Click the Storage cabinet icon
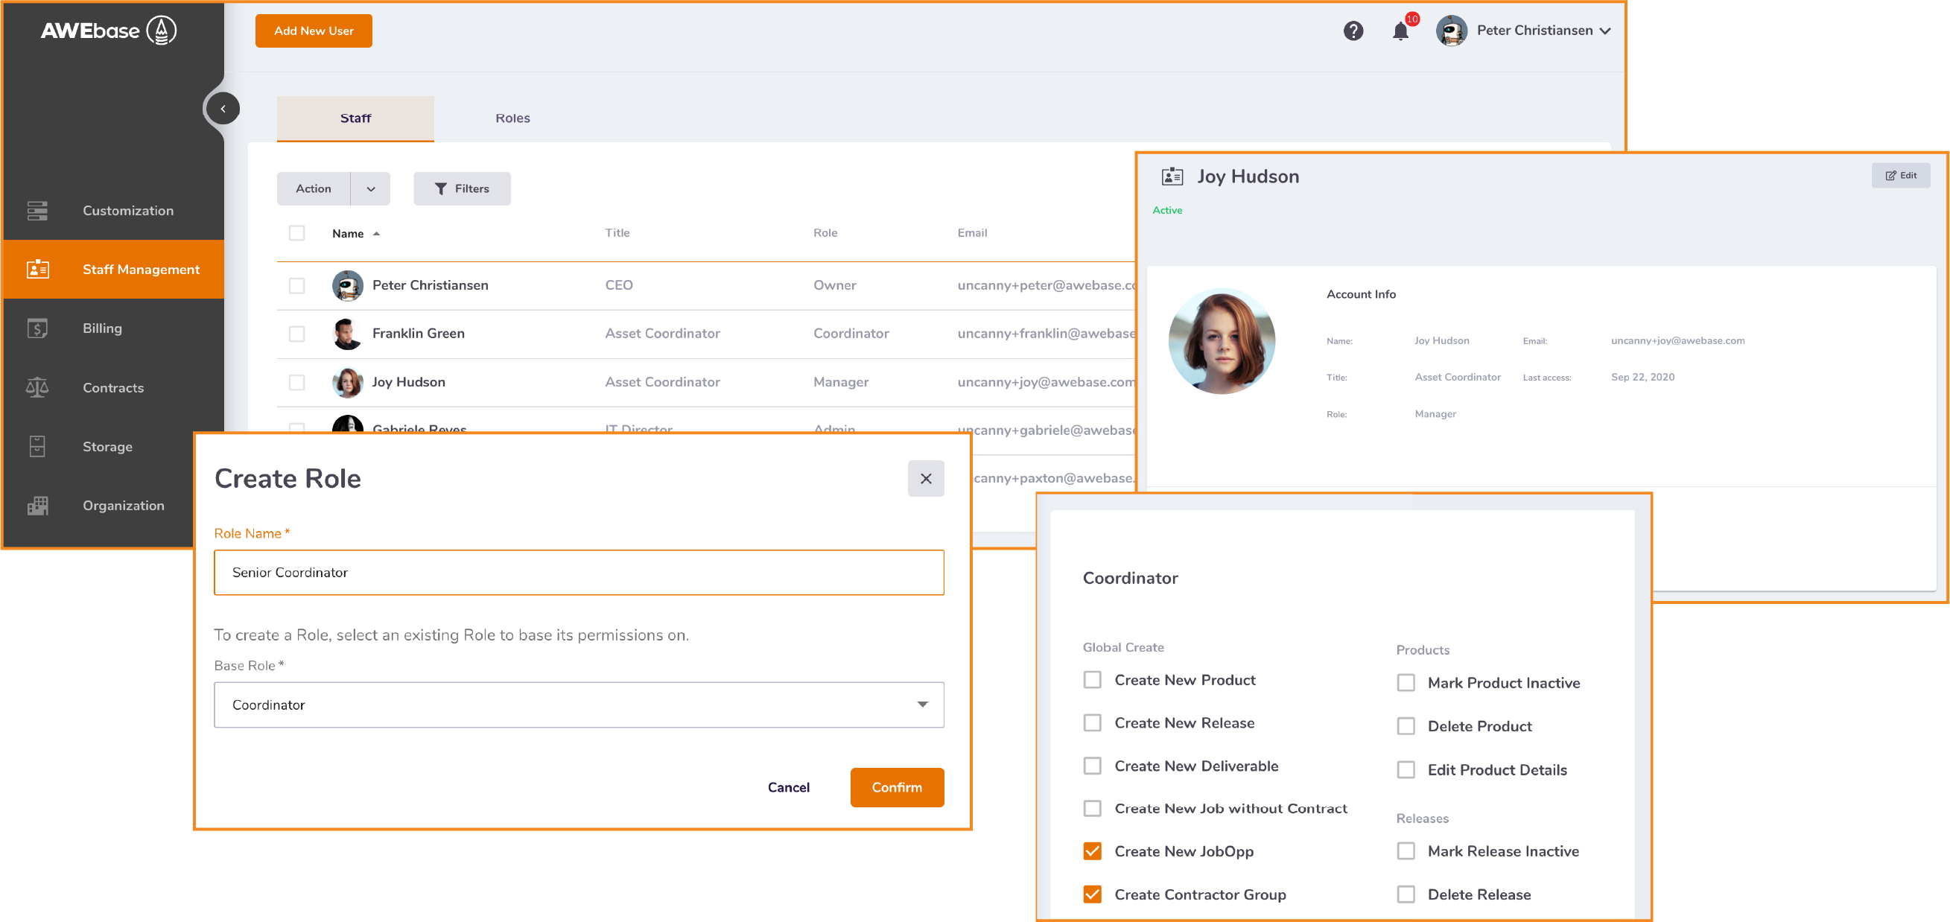 coord(37,447)
